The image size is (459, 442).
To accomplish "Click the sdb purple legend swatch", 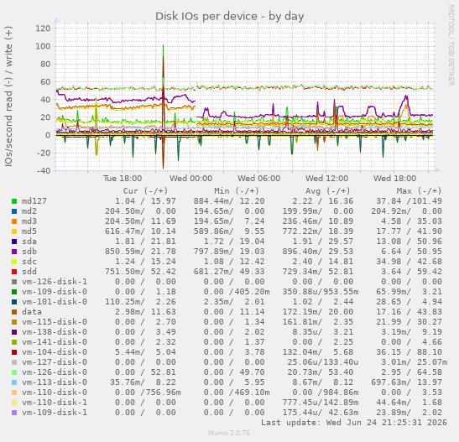I will [x=14, y=252].
